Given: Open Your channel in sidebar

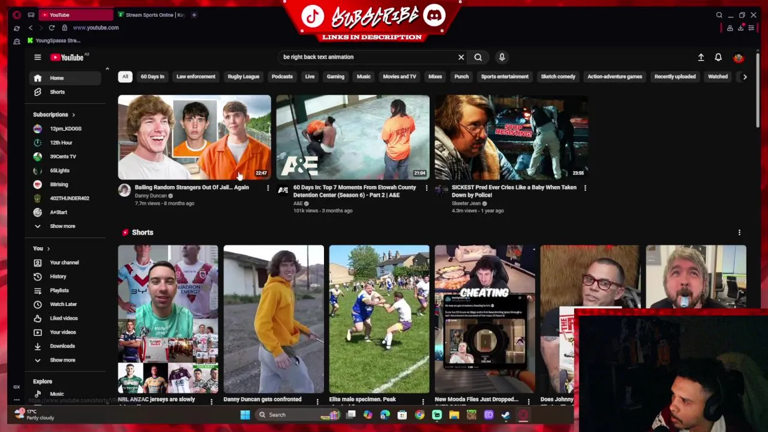Looking at the screenshot, I should click(x=65, y=263).
